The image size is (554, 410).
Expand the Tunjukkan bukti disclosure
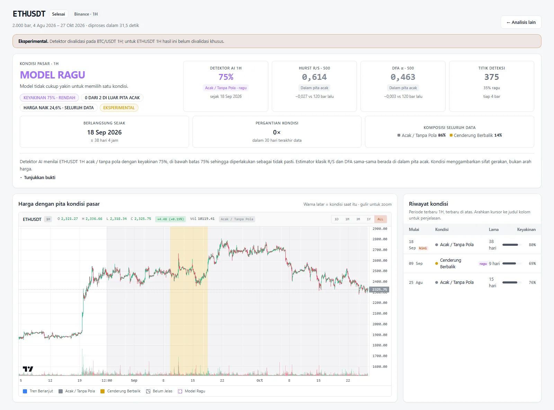click(38, 177)
